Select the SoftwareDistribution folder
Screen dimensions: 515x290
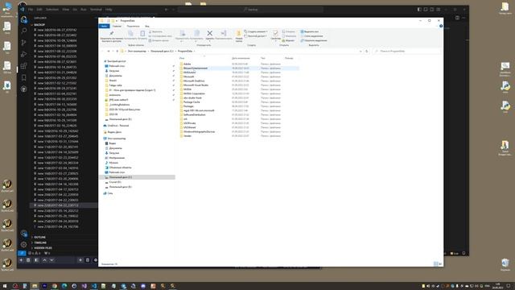click(x=195, y=114)
